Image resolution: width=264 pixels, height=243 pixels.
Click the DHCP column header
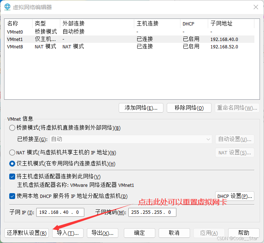tap(194, 23)
